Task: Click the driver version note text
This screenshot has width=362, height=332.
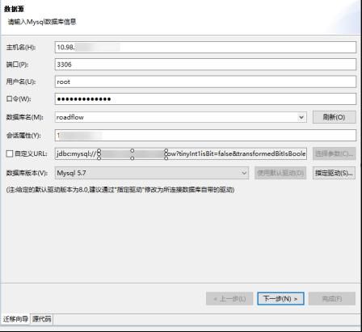Action: pyautogui.click(x=120, y=190)
